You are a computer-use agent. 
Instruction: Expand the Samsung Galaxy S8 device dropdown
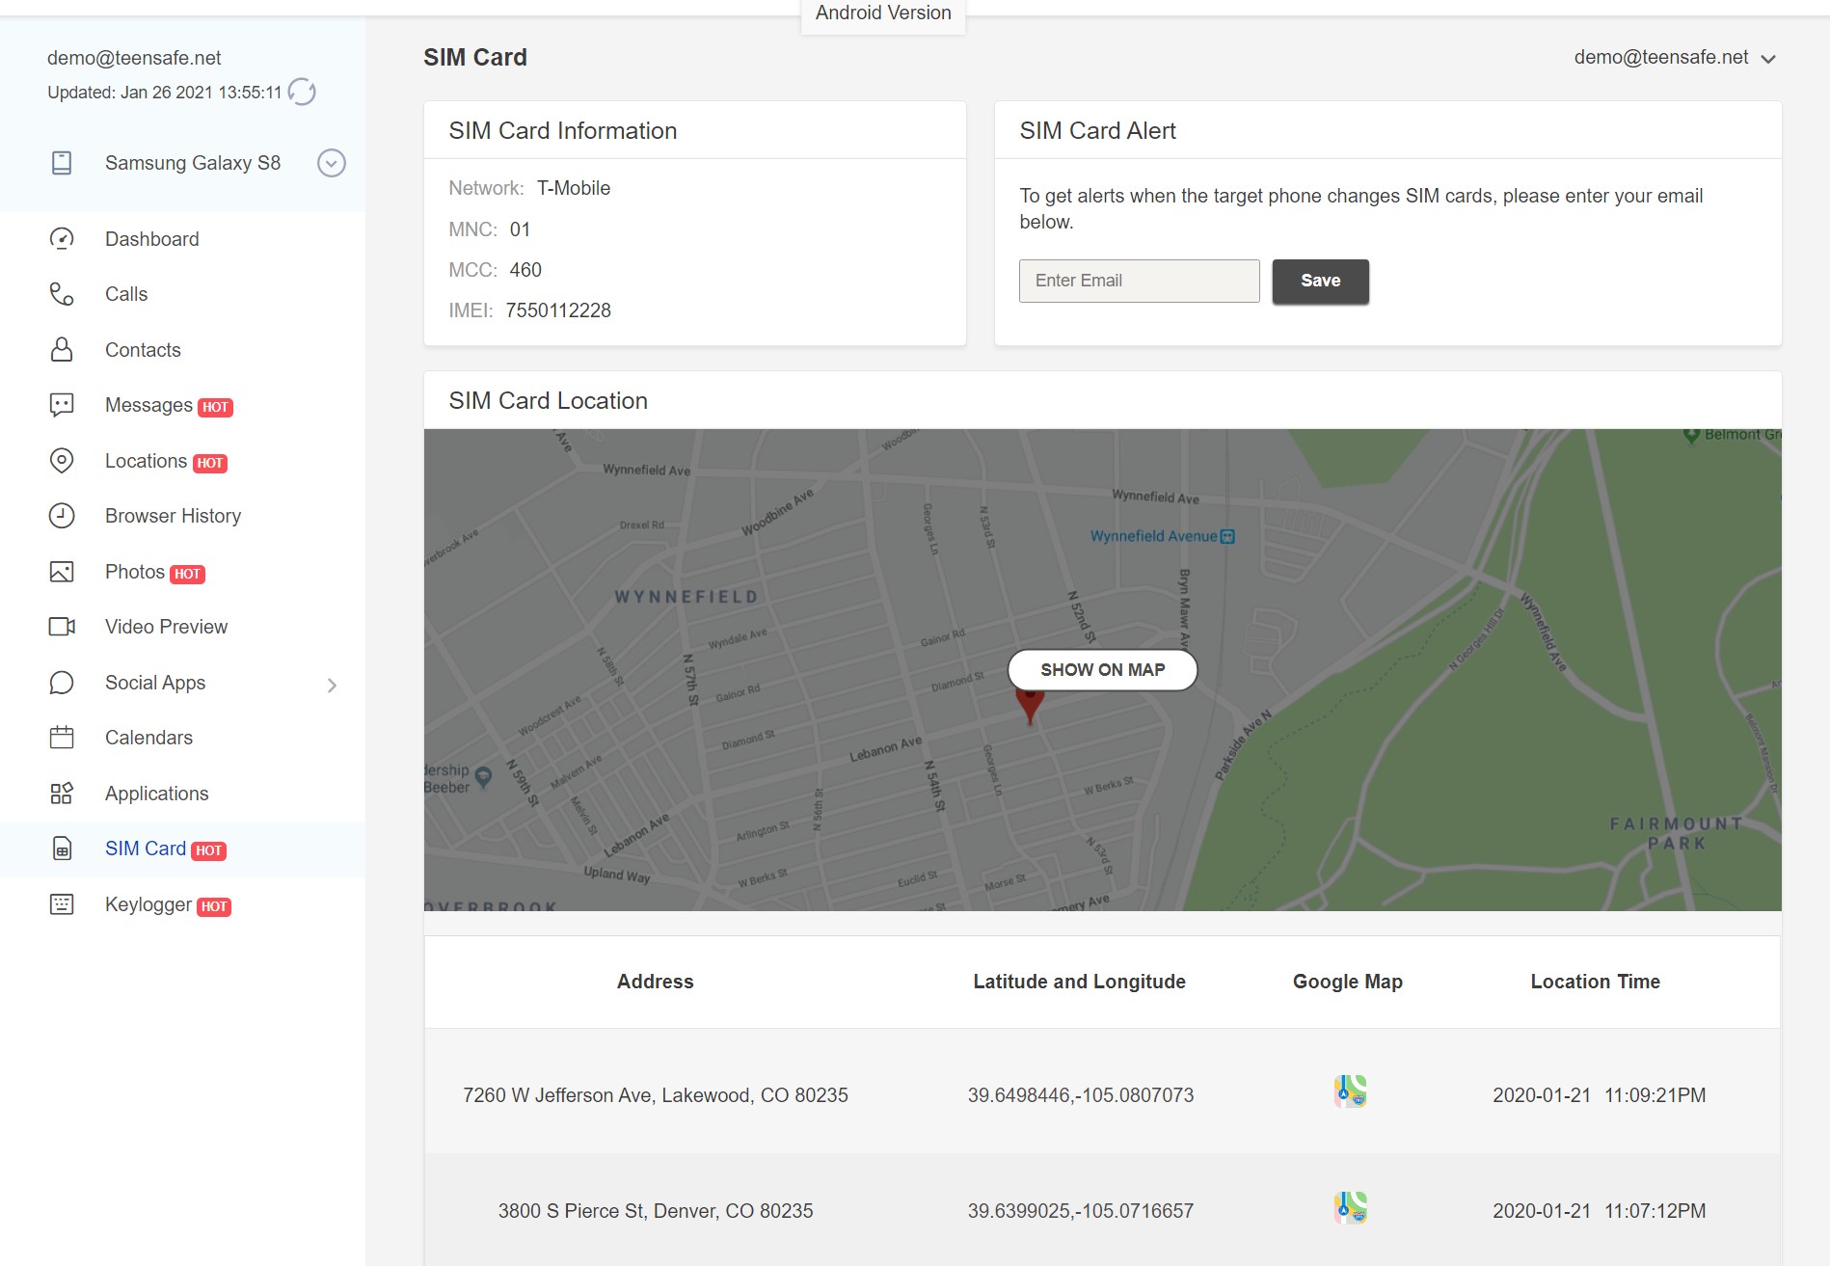332,163
